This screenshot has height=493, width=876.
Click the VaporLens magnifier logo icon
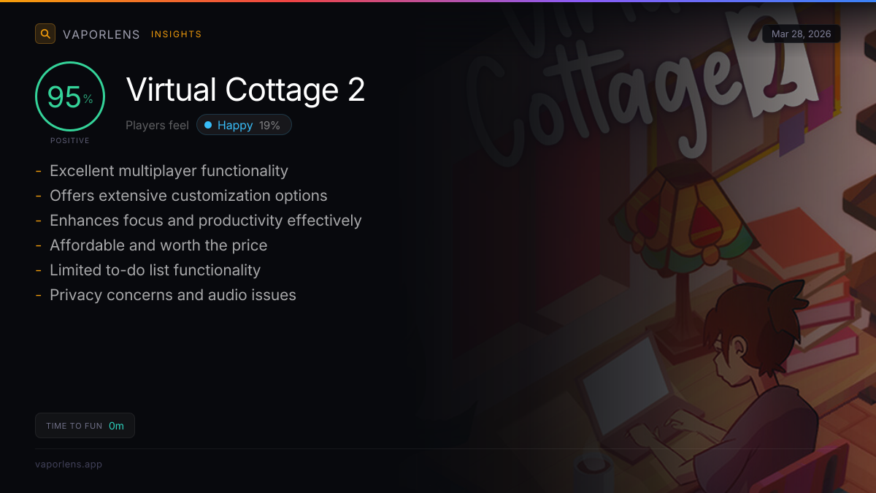coord(45,34)
